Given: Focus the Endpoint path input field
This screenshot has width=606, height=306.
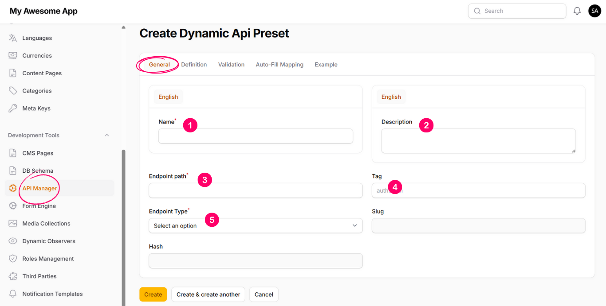Looking at the screenshot, I should click(256, 190).
